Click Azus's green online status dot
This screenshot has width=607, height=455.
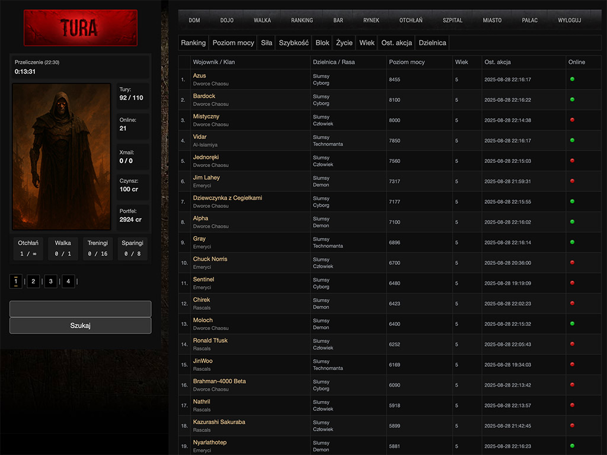[572, 79]
